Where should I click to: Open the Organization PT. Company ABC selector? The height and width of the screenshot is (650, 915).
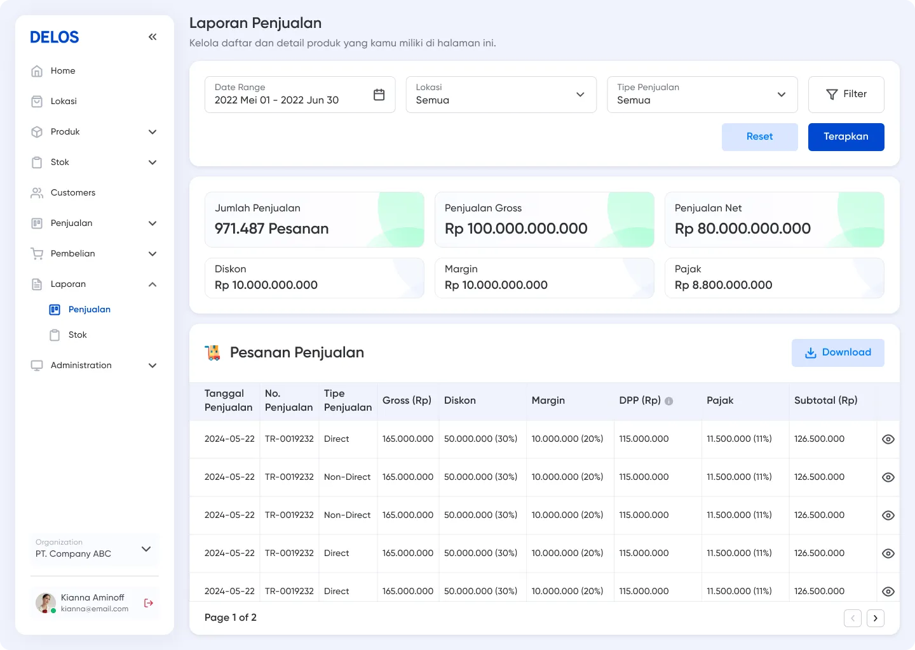[x=94, y=549]
